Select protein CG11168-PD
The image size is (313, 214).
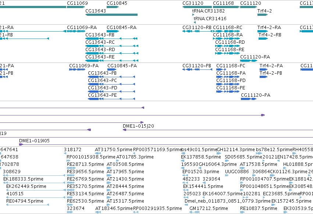(x=228, y=84)
